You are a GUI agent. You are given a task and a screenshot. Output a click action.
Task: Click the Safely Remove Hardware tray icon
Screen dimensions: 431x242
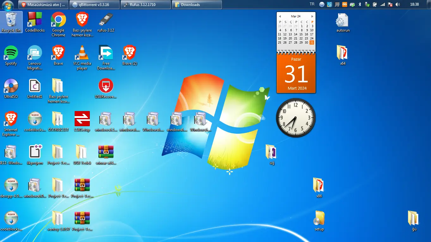pyautogui.click(x=367, y=4)
